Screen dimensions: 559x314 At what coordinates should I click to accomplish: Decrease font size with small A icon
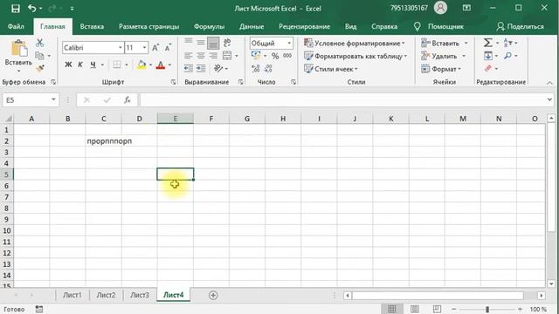click(x=168, y=48)
